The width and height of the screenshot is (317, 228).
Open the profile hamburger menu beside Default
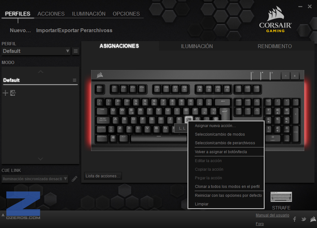tap(76, 51)
